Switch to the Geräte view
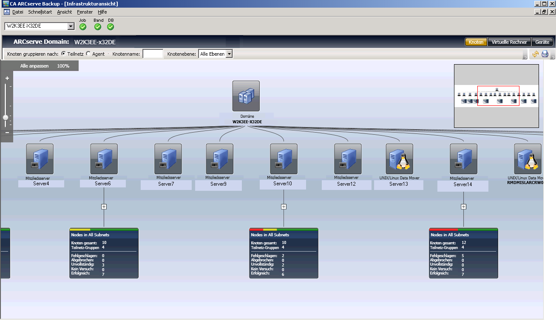This screenshot has width=556, height=320. [542, 42]
